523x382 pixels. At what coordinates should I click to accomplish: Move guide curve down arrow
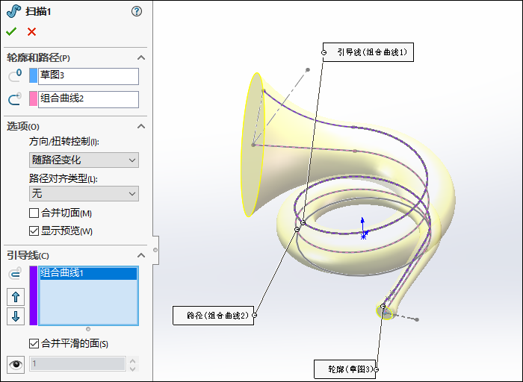(x=15, y=316)
